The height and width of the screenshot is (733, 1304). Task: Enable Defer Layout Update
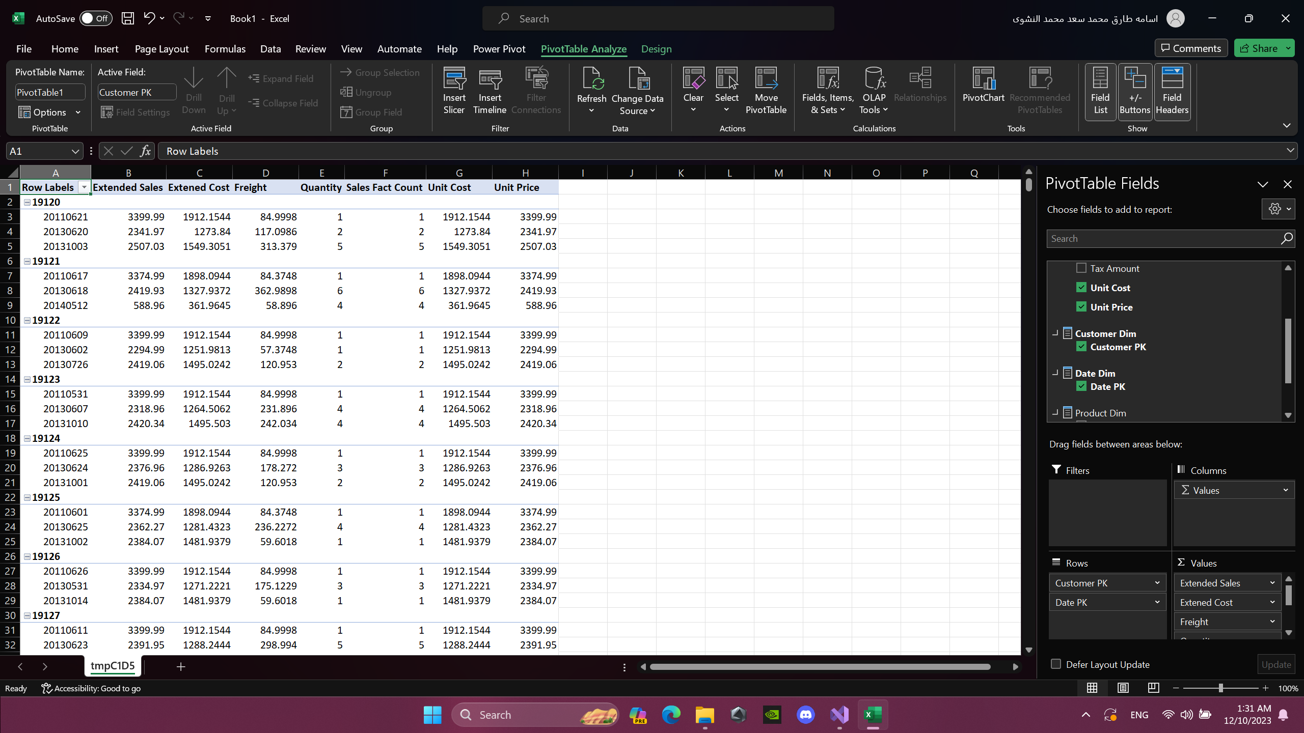coord(1055,664)
